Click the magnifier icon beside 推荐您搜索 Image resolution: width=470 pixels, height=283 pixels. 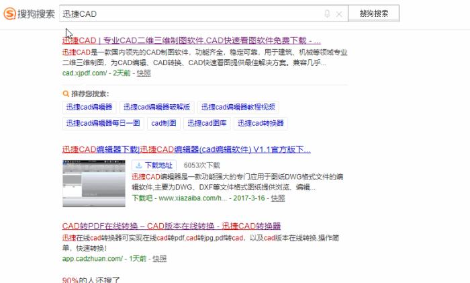pyautogui.click(x=66, y=94)
